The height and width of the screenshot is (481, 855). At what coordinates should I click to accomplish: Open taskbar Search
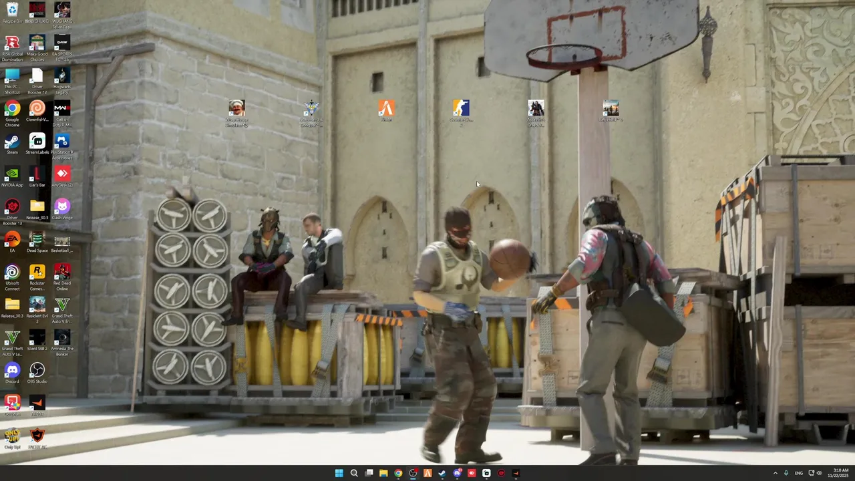tap(353, 473)
